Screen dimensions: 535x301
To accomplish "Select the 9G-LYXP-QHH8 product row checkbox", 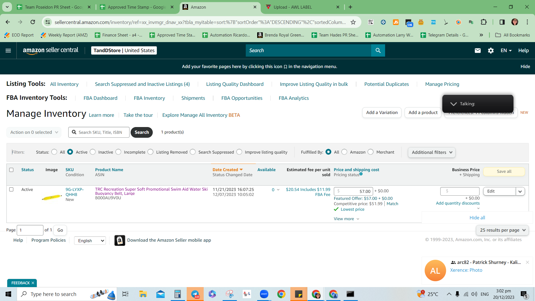I will (11, 190).
